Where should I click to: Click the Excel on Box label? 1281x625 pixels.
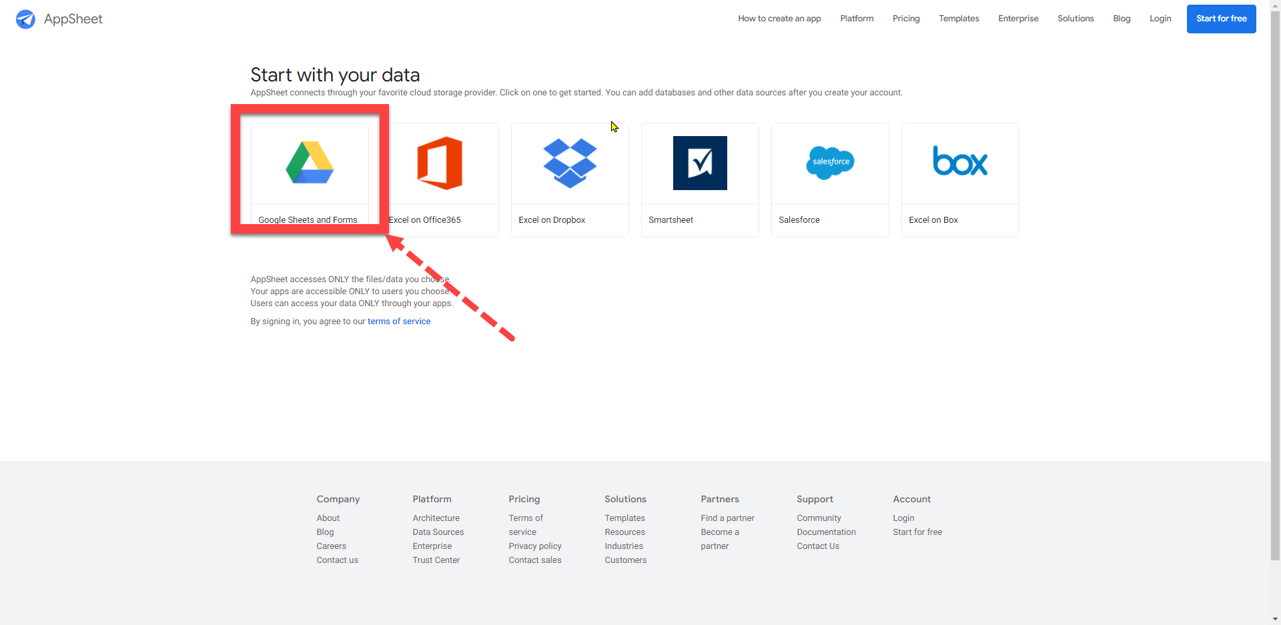[x=933, y=219]
